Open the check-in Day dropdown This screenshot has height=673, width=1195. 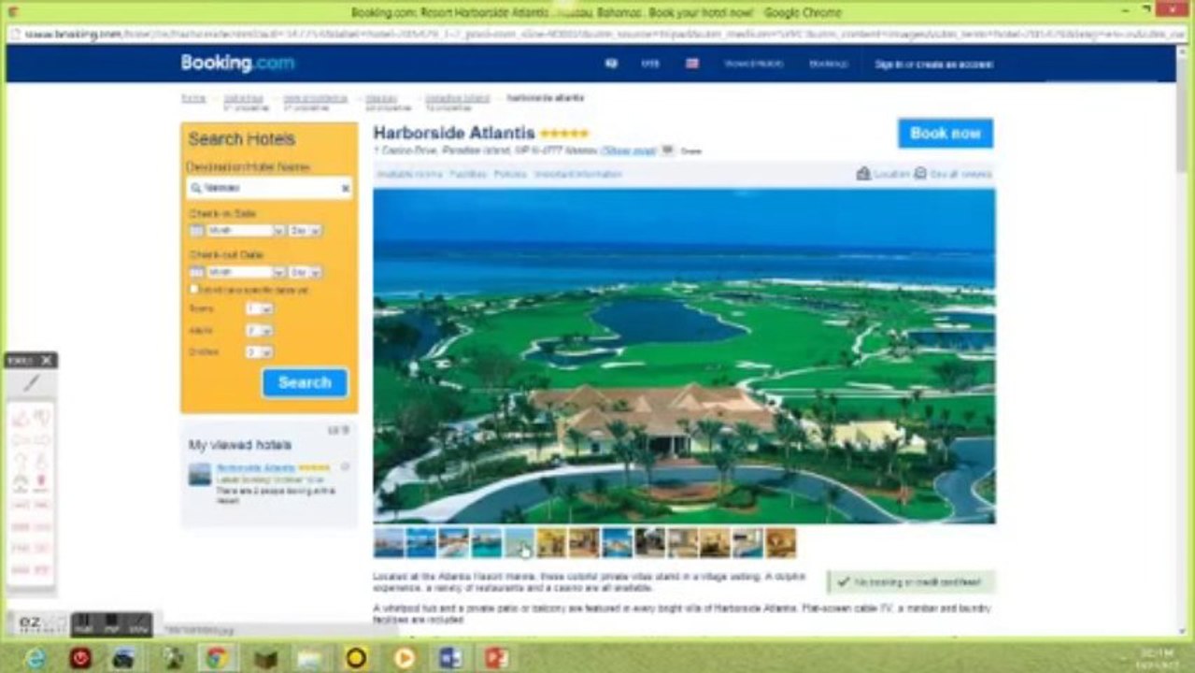coord(305,230)
